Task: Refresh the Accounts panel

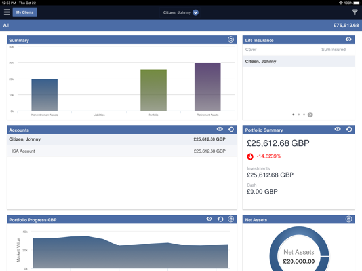Action: (231, 129)
